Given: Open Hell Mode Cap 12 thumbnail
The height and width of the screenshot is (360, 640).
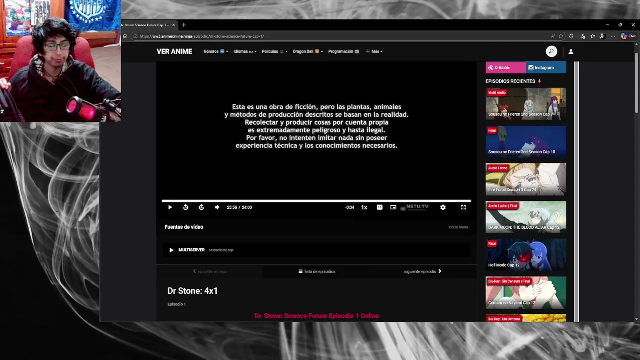Looking at the screenshot, I should point(526,255).
